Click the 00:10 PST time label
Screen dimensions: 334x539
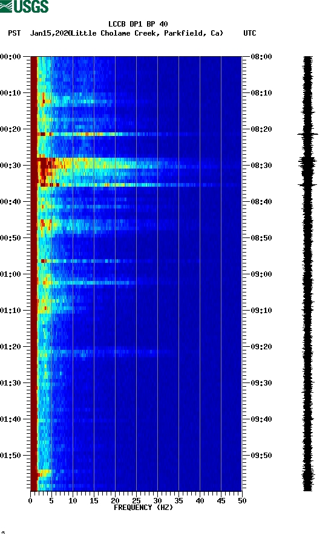10,93
